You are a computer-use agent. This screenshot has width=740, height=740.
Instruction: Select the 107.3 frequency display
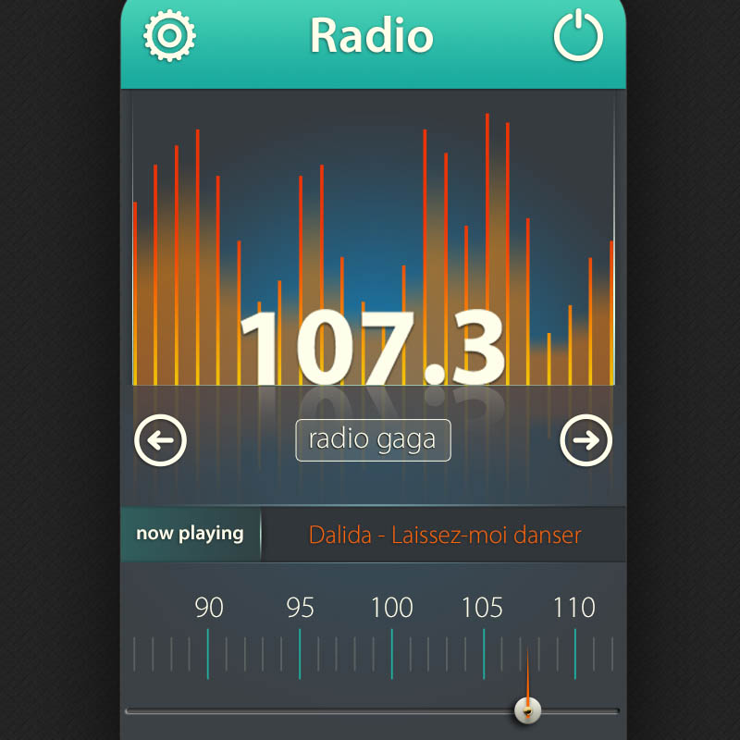click(x=373, y=348)
